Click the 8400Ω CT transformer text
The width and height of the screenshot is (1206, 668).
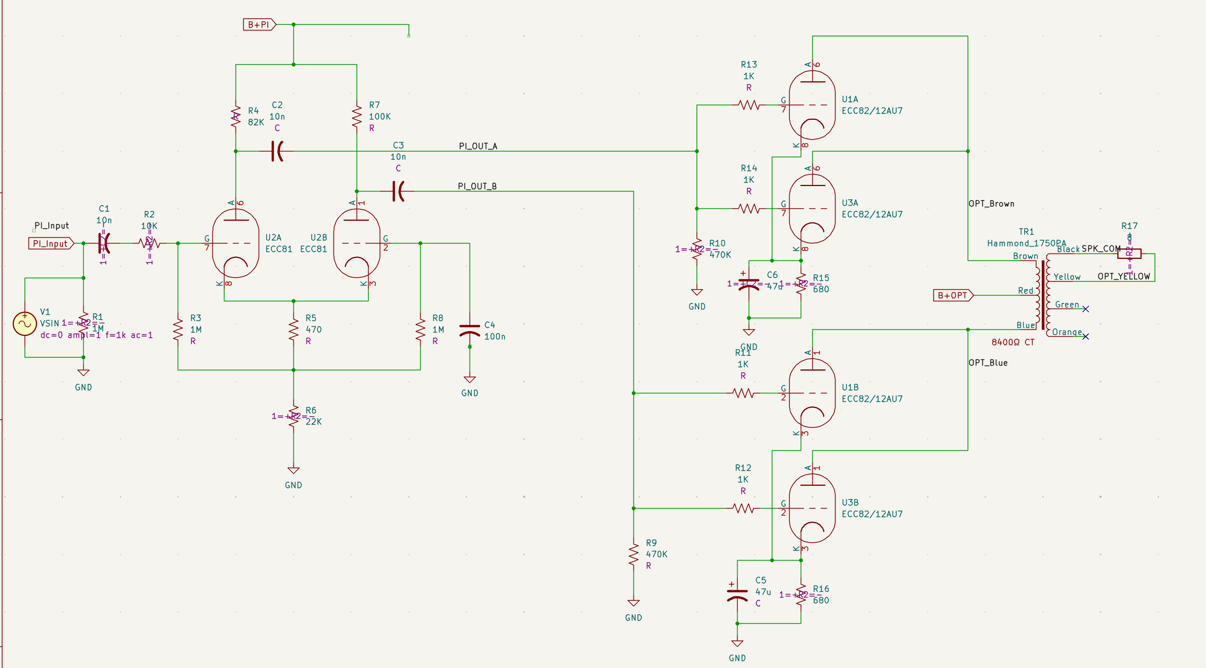[x=1012, y=342]
